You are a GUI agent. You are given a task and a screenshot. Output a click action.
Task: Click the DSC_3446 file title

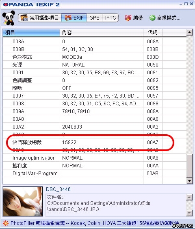point(58,189)
